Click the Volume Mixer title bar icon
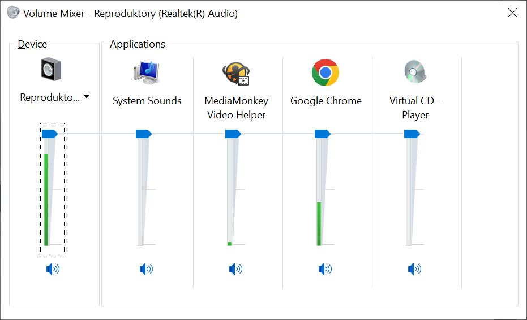 click(x=12, y=13)
